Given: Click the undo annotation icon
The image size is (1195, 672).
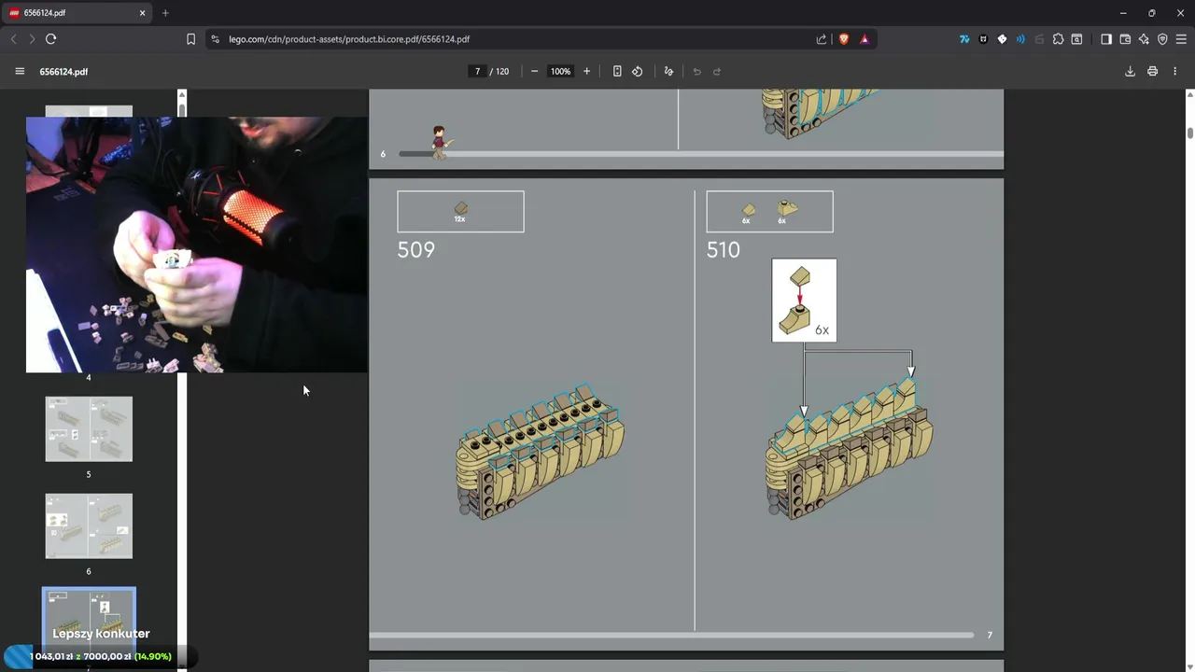Looking at the screenshot, I should [x=696, y=71].
